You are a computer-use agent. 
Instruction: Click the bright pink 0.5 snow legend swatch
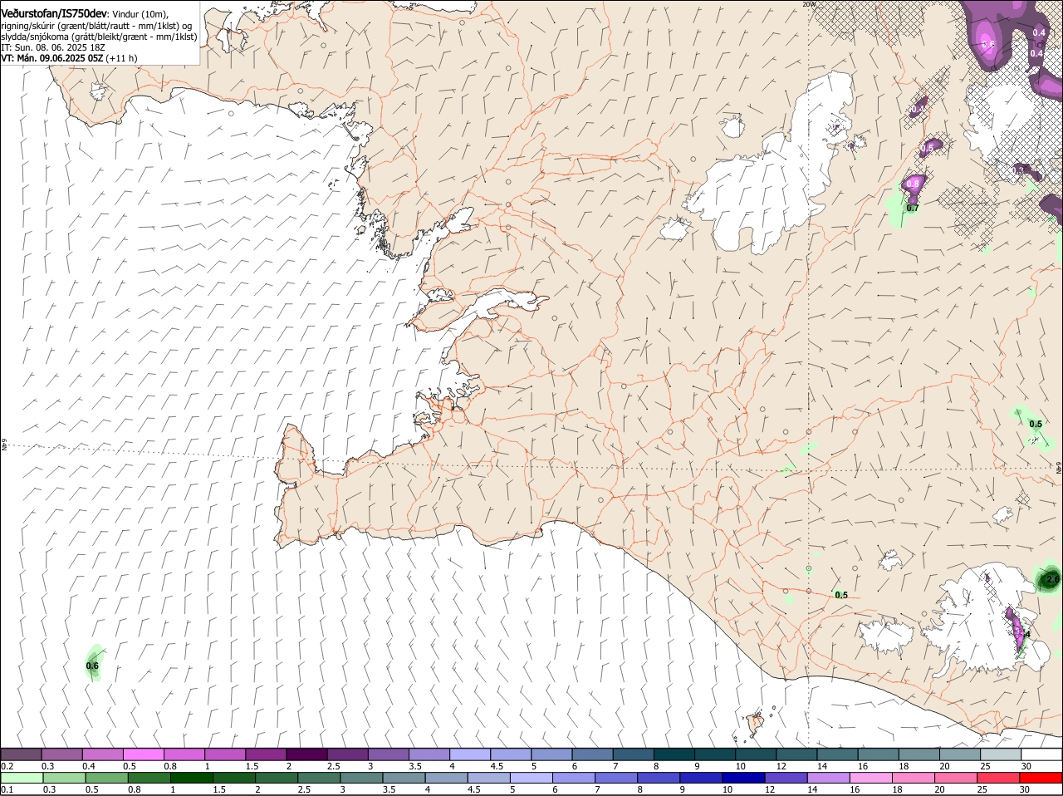coord(144,754)
